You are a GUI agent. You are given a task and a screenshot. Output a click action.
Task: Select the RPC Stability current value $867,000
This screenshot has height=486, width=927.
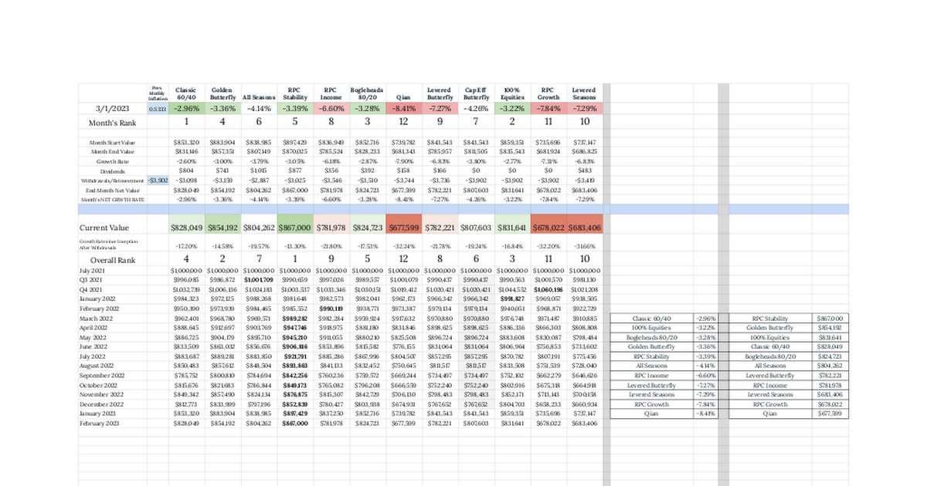[294, 228]
